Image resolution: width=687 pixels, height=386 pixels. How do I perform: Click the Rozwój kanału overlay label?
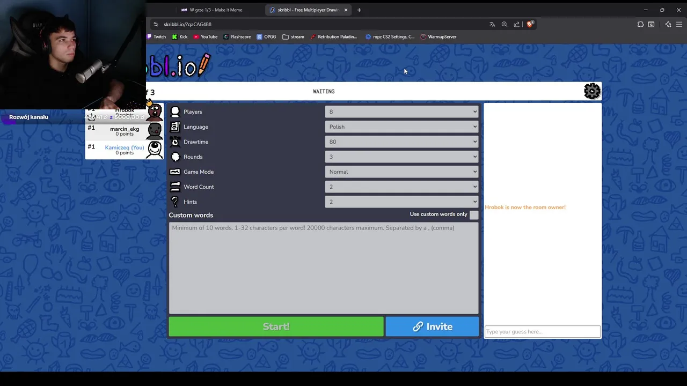click(x=28, y=117)
